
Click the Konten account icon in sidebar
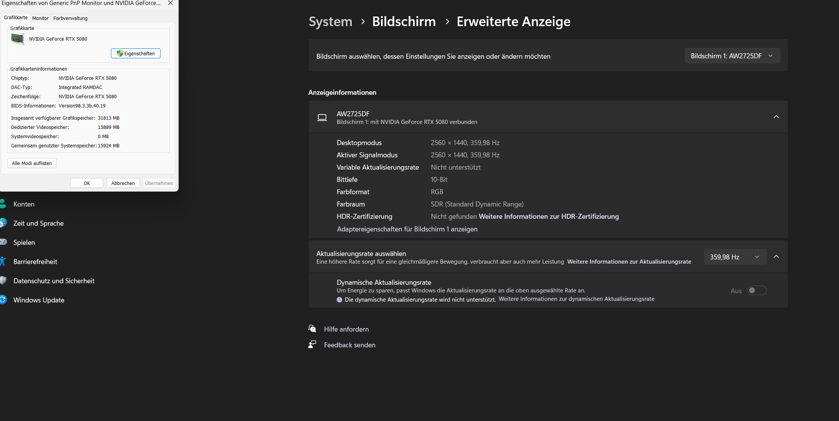(3, 204)
